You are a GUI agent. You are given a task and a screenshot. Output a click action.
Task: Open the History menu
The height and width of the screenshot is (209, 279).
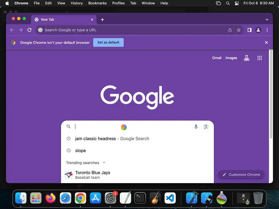tap(77, 3)
